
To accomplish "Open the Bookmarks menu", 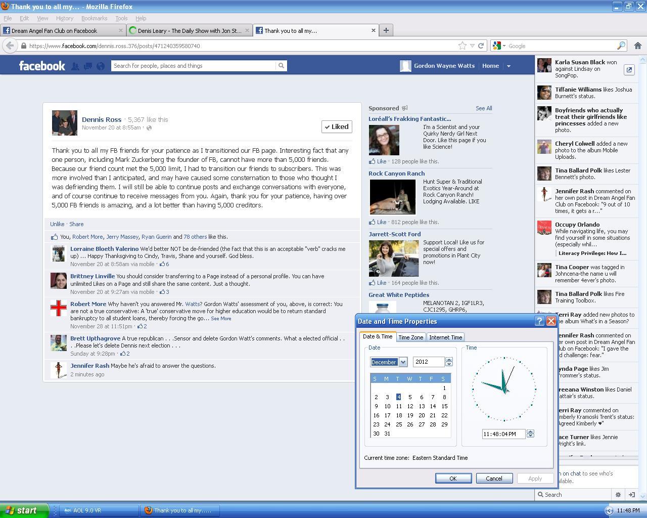I will (x=94, y=18).
